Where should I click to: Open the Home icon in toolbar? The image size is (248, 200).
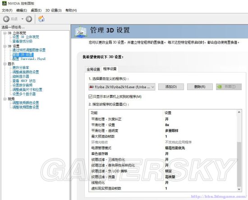click(x=41, y=19)
